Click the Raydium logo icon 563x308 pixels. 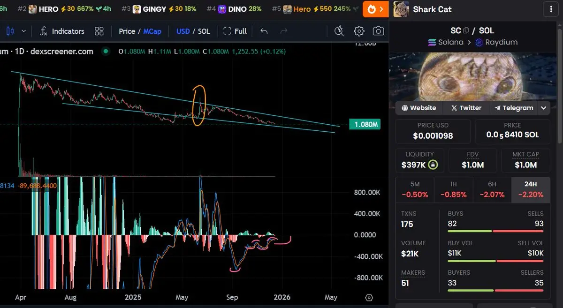click(479, 42)
